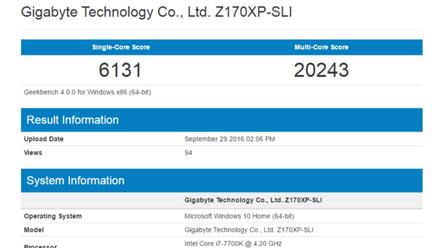
Task: Click the Operating System row label
Action: tap(53, 216)
